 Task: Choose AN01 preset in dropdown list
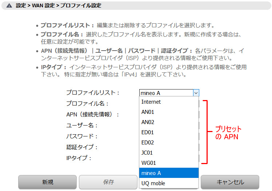tap(169, 112)
